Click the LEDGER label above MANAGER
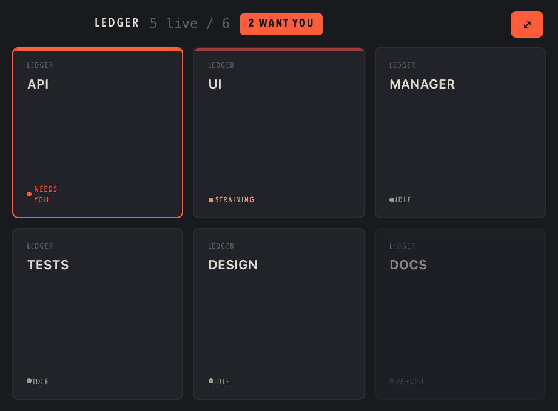Image resolution: width=558 pixels, height=411 pixels. (402, 65)
